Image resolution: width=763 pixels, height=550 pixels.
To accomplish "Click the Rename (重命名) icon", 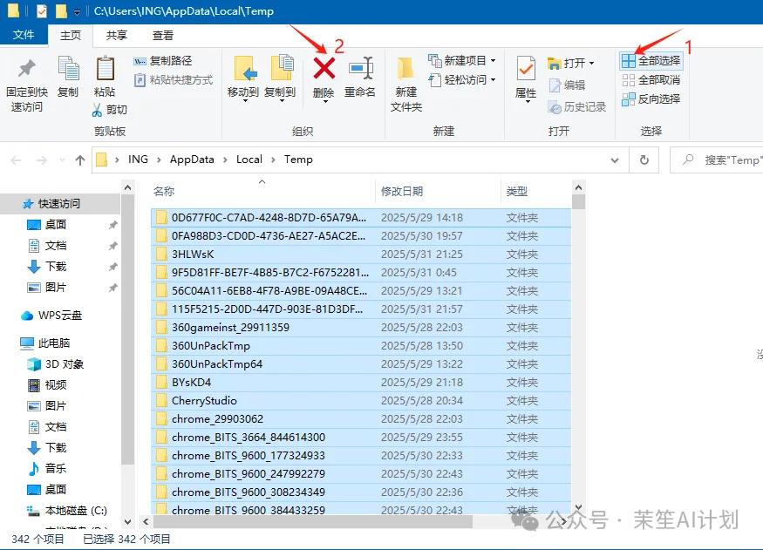I will click(361, 69).
